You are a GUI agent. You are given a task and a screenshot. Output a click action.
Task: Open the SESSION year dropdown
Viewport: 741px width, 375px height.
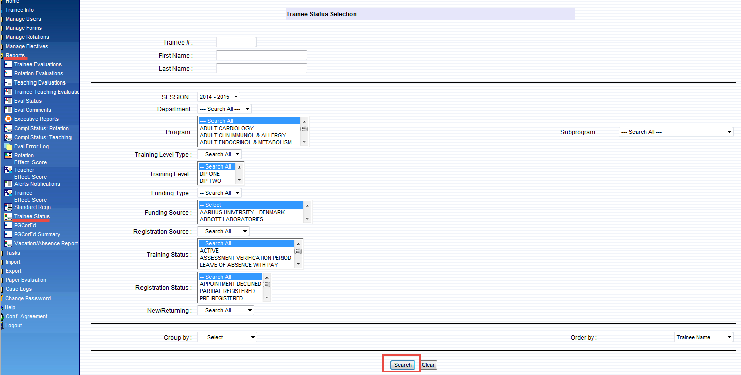tap(219, 97)
